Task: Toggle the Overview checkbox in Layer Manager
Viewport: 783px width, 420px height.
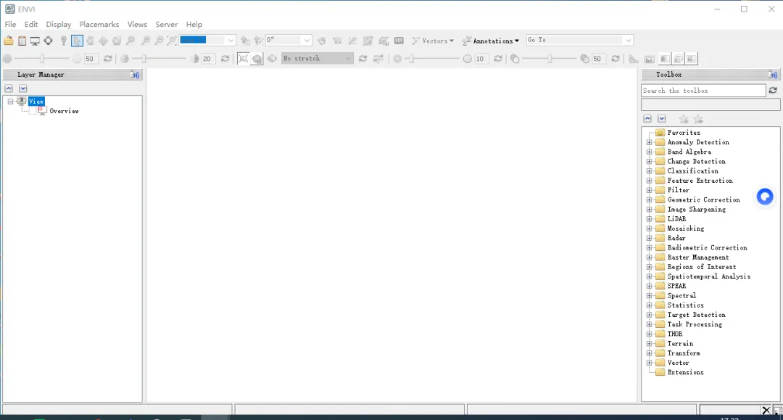Action: coord(33,111)
